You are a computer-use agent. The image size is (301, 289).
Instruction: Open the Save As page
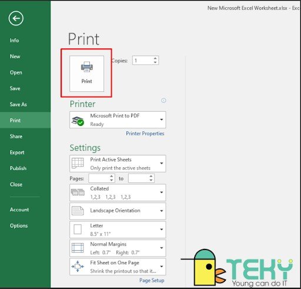18,104
